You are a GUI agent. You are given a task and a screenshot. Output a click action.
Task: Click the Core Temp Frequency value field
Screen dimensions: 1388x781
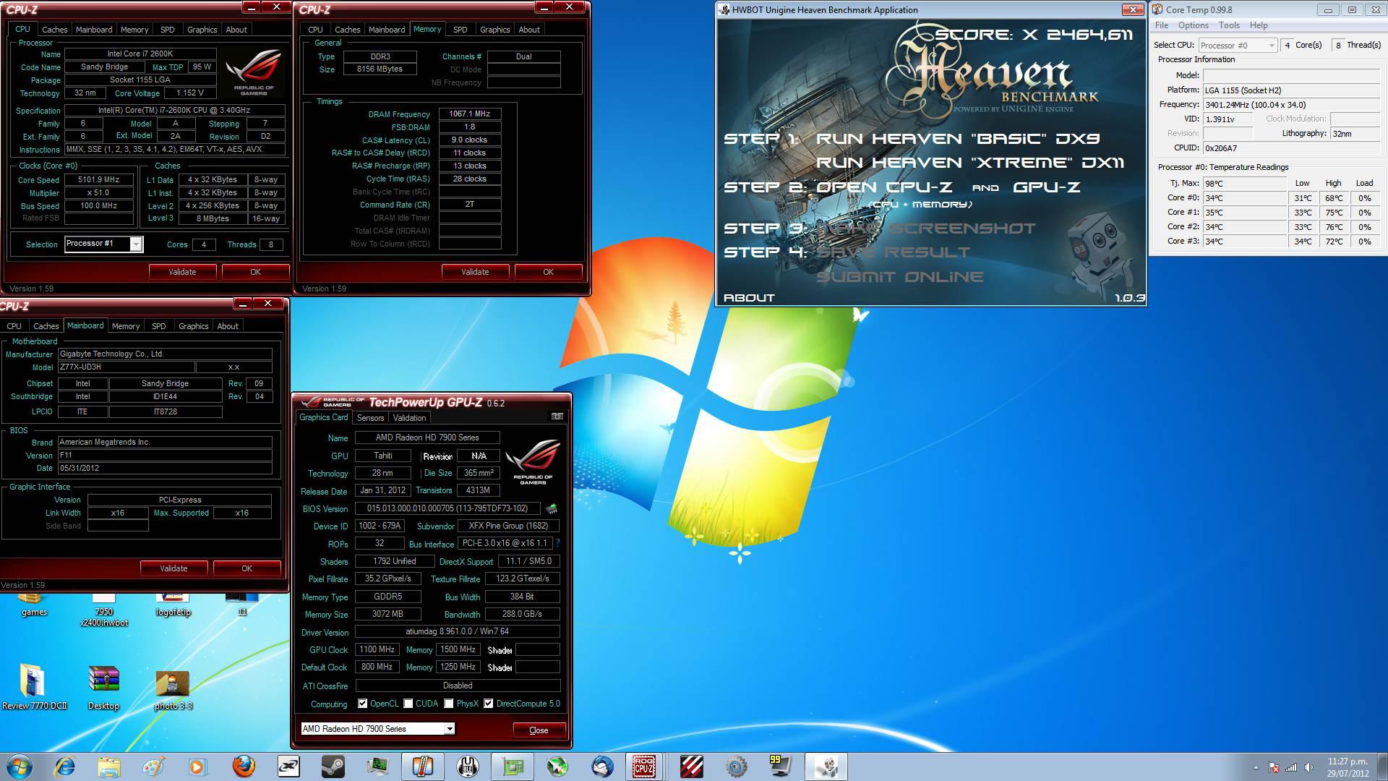point(1292,105)
